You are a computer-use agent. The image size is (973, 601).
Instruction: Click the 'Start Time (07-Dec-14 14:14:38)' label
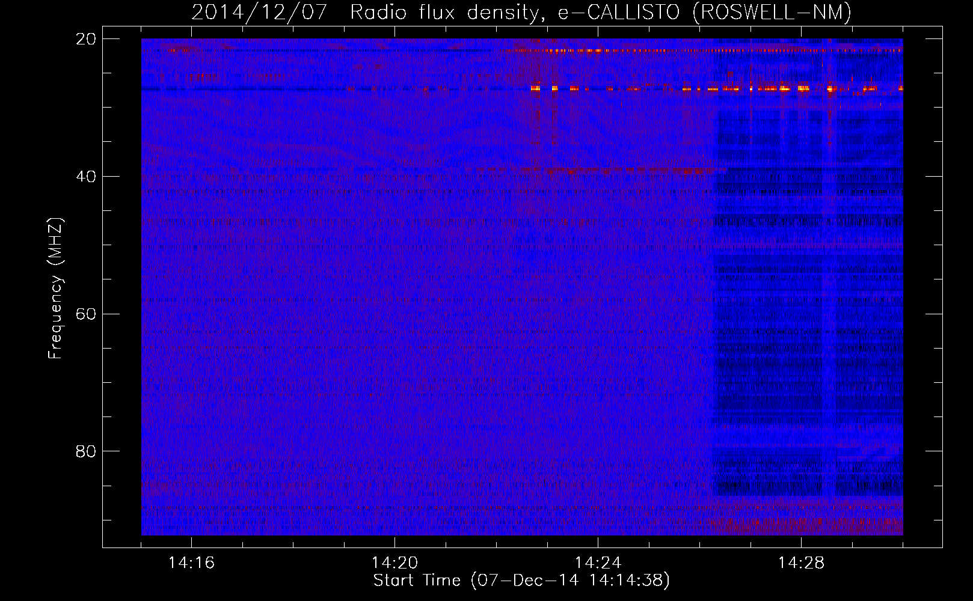(x=521, y=581)
